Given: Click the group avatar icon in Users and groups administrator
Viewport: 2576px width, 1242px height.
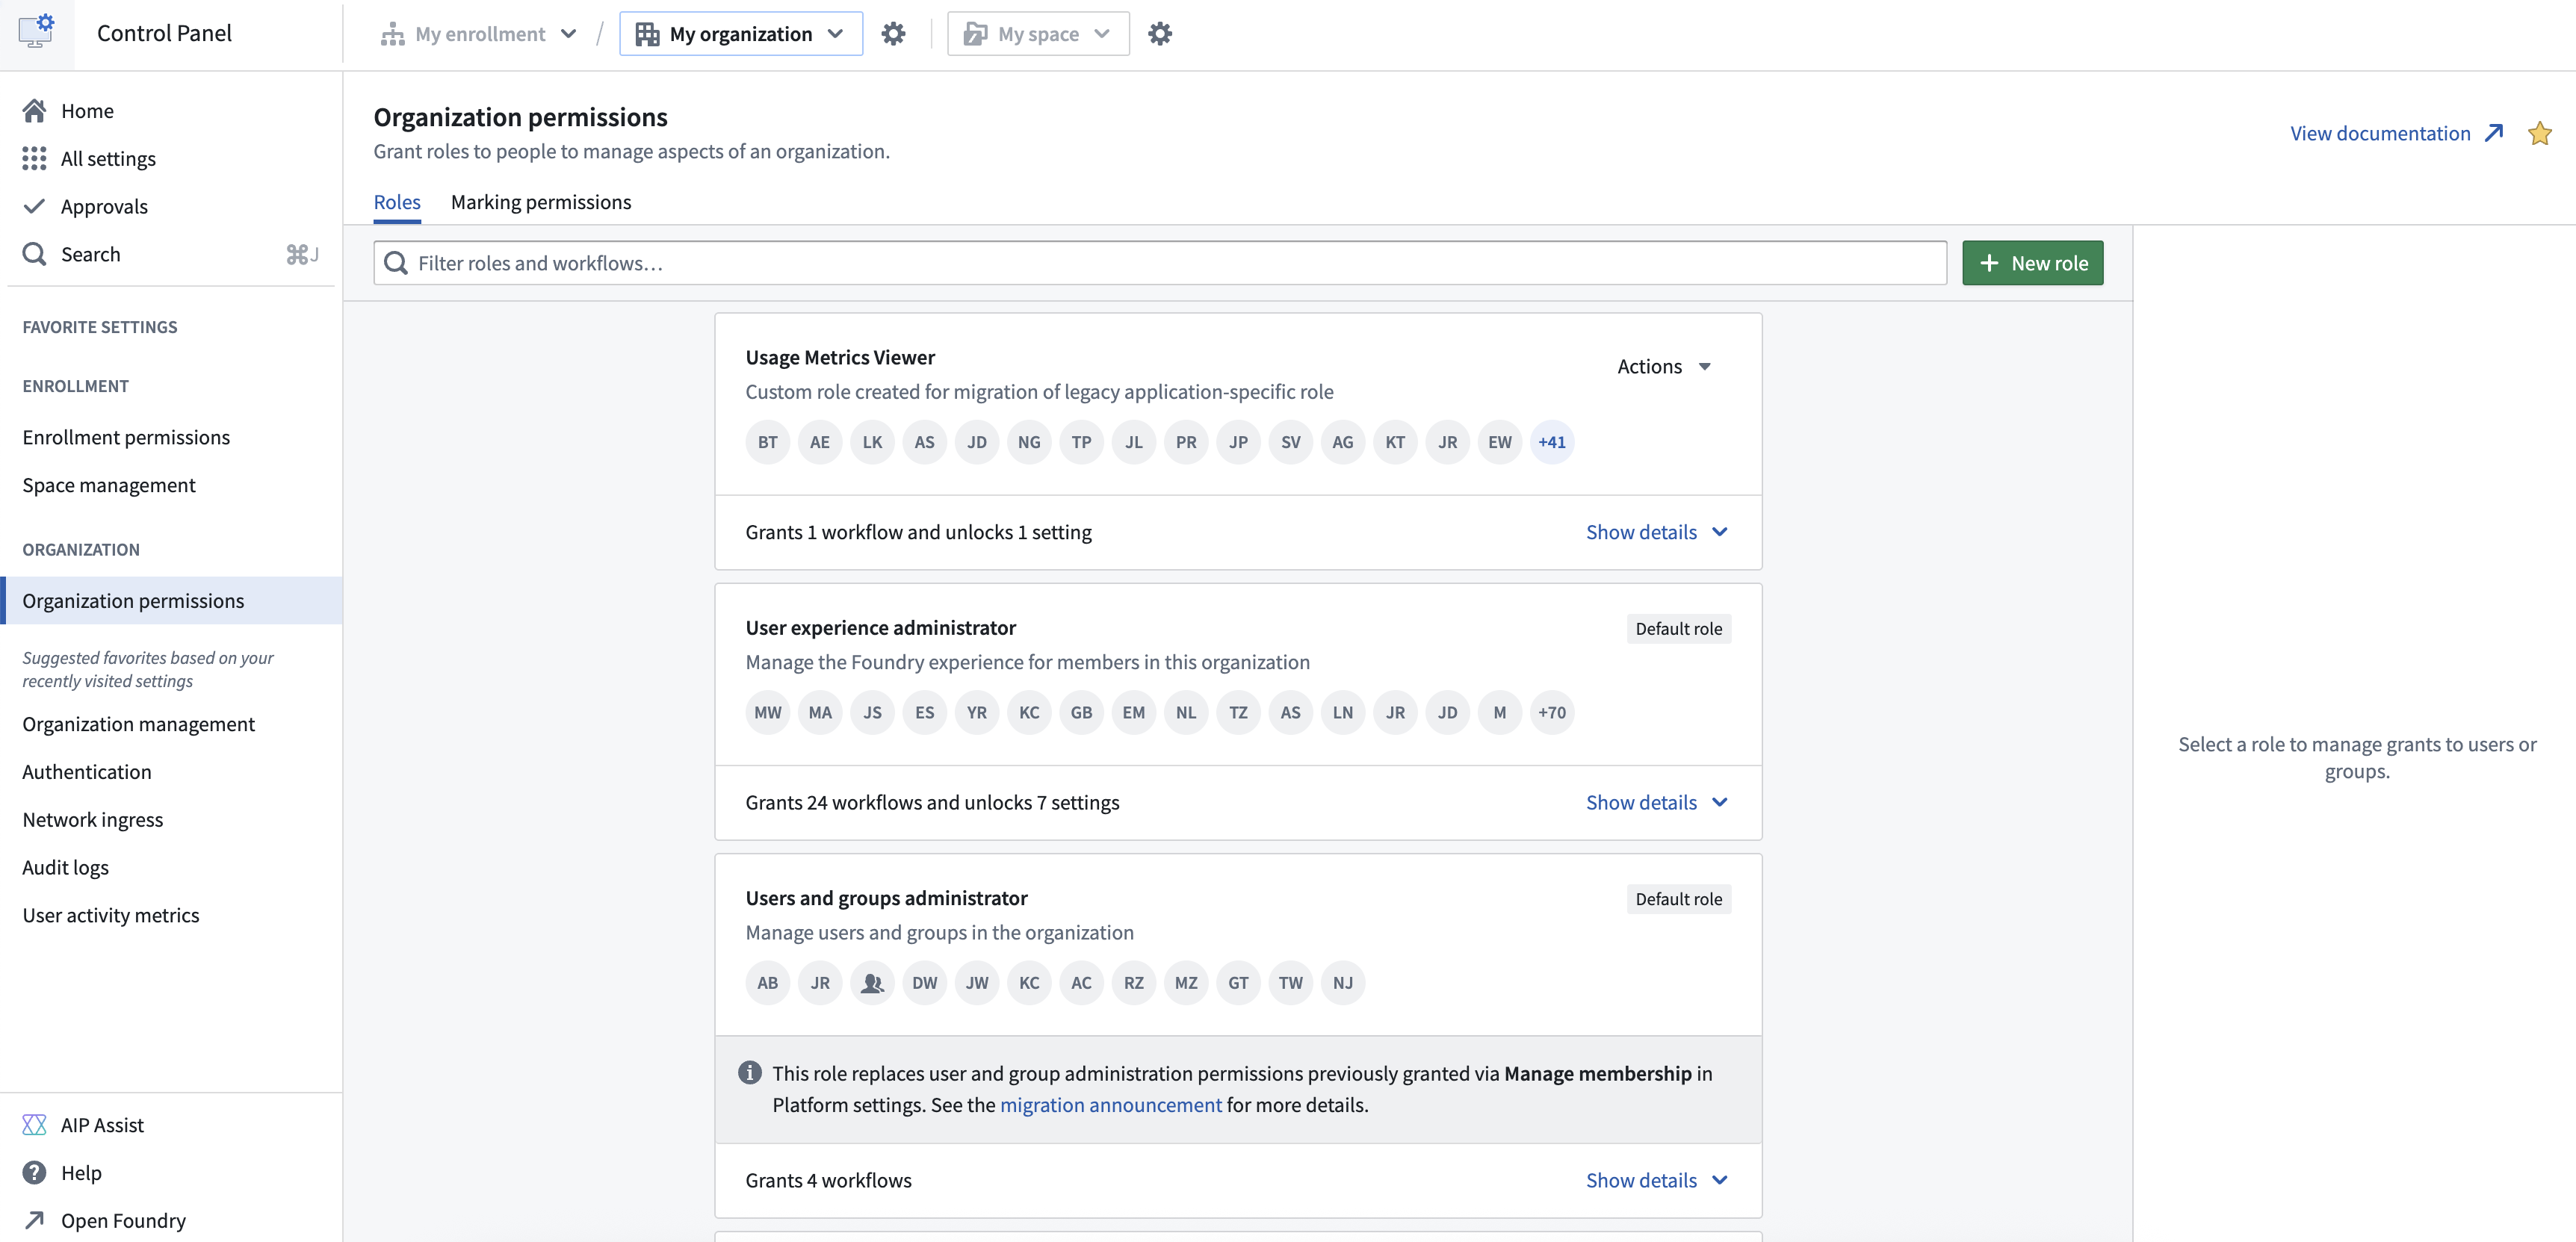Looking at the screenshot, I should pyautogui.click(x=872, y=983).
